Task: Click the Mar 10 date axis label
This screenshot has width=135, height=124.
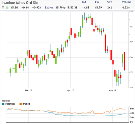Action: pos(28,91)
